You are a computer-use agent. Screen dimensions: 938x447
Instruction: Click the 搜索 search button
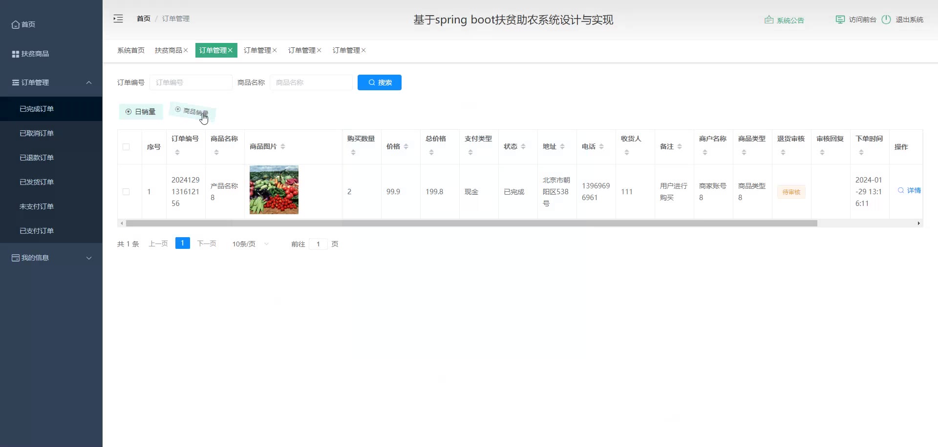pyautogui.click(x=379, y=82)
